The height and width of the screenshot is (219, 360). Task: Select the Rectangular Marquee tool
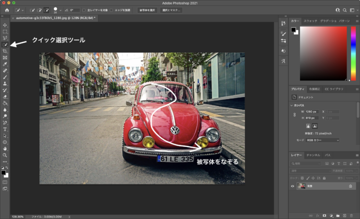coord(5,31)
